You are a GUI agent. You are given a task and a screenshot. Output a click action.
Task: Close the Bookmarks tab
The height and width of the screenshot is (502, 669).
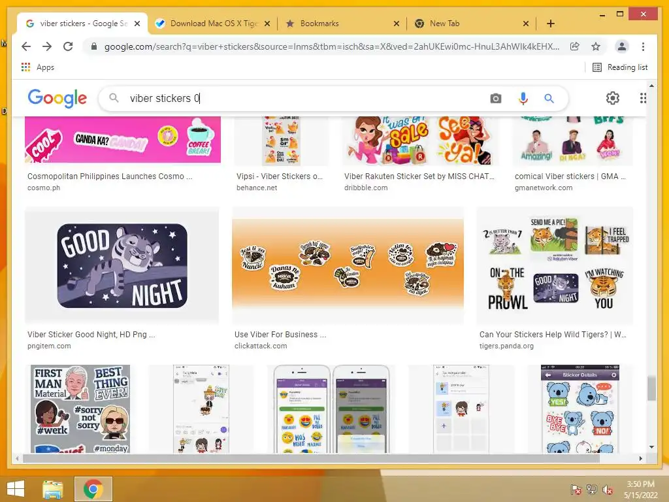tap(397, 24)
